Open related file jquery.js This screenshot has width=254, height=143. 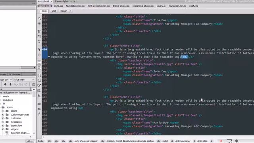coord(161,6)
